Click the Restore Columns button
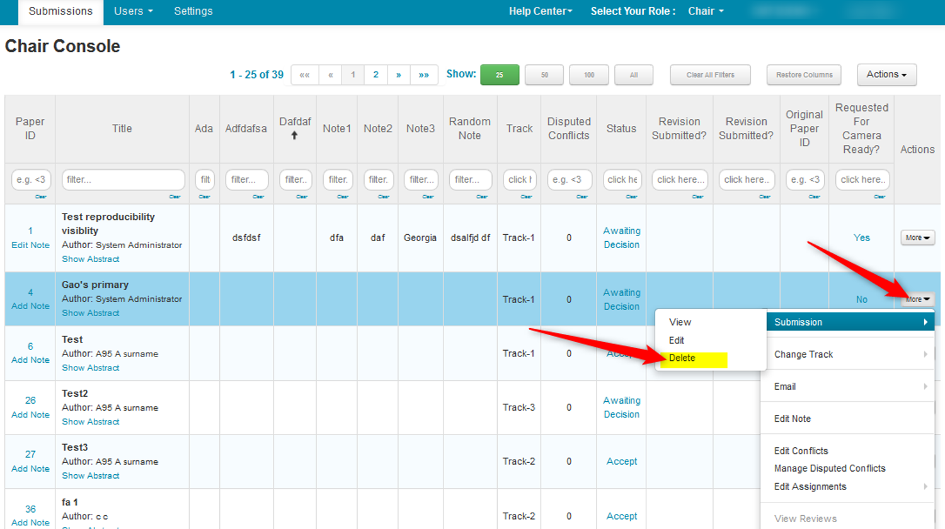The width and height of the screenshot is (945, 529). point(804,75)
